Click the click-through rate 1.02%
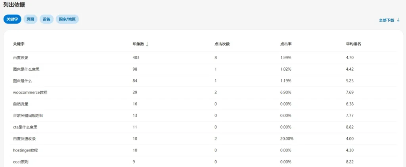The image size is (406, 167). 286,69
